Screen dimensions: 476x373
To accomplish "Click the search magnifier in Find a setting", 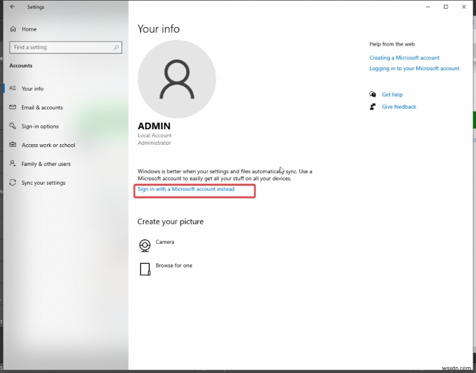I will click(118, 47).
